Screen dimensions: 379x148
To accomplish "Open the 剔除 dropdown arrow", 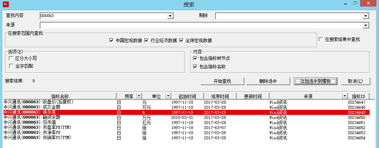I will pos(366,16).
